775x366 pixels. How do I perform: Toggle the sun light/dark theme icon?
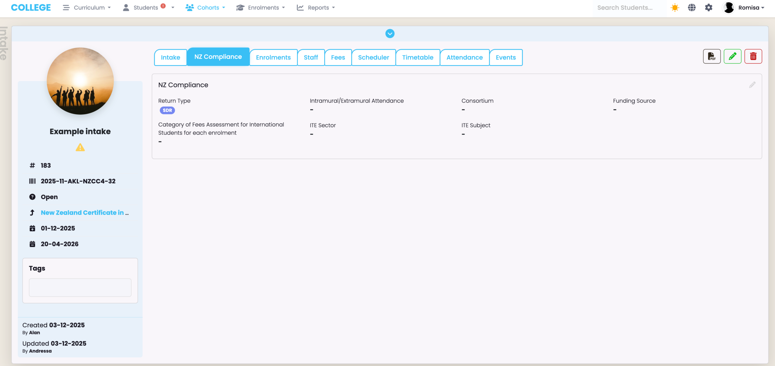(675, 8)
